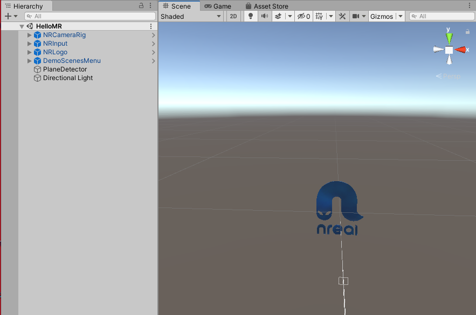Open the Hierarchy panel options menu
The width and height of the screenshot is (476, 315).
(x=150, y=5)
